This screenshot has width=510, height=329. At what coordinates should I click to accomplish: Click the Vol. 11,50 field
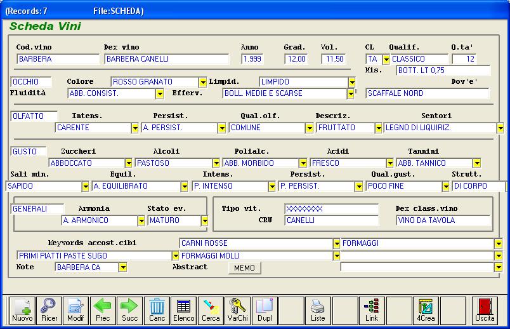[333, 59]
